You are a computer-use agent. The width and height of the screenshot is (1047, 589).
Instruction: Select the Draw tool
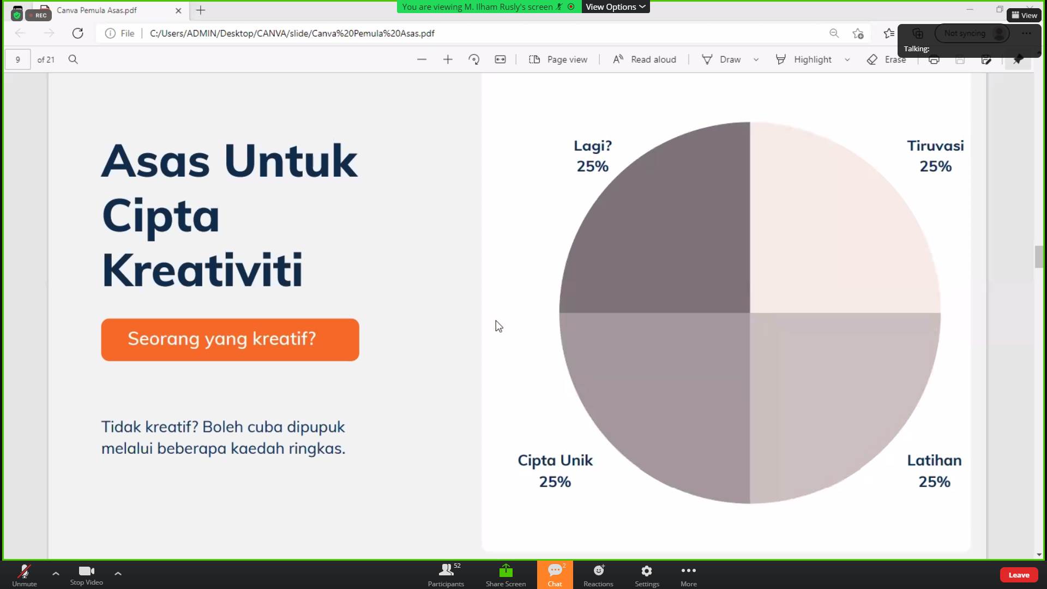[x=721, y=59]
